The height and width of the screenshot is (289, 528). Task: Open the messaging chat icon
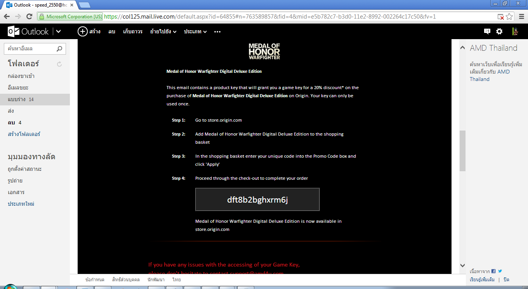487,31
